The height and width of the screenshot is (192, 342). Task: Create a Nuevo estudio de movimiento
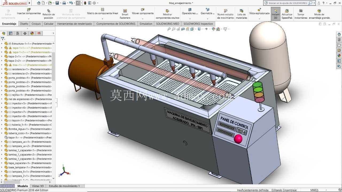coord(225,14)
